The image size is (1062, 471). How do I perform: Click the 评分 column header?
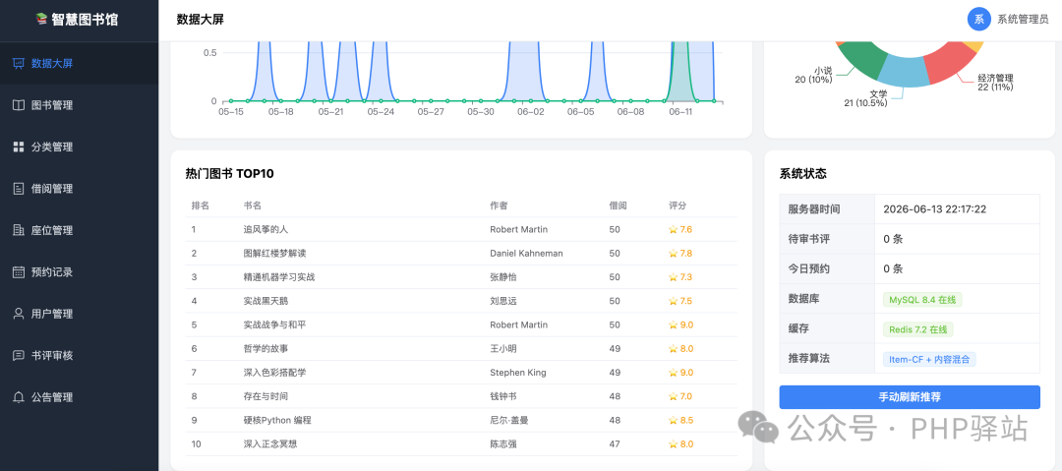(678, 206)
